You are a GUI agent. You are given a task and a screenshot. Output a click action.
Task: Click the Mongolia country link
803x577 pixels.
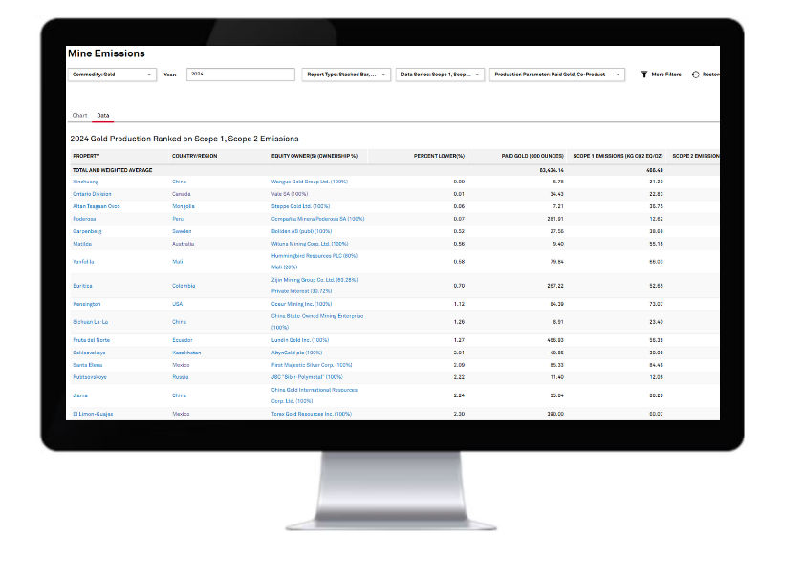pos(184,206)
